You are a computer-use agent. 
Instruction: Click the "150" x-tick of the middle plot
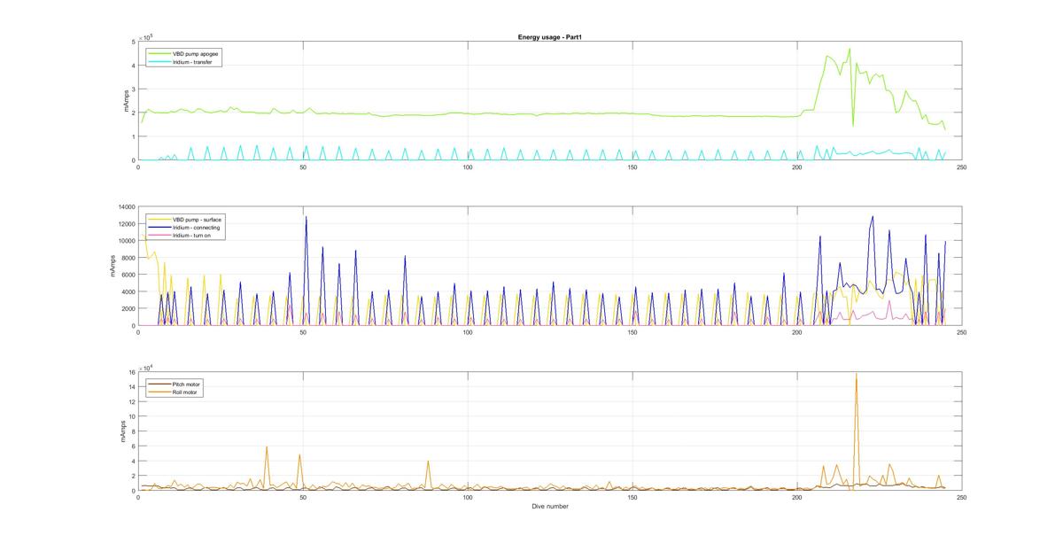[x=632, y=332]
